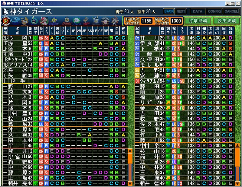
Task: Select the Orix BlueWave logo
Action: (115, 21)
